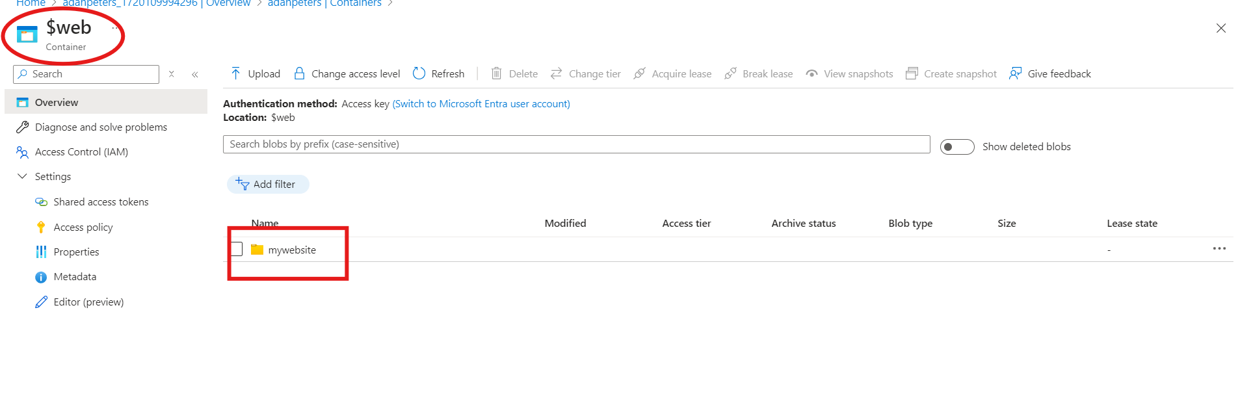Click the adanpeters Overview breadcrumb link
1238x416 pixels.
coord(157,3)
